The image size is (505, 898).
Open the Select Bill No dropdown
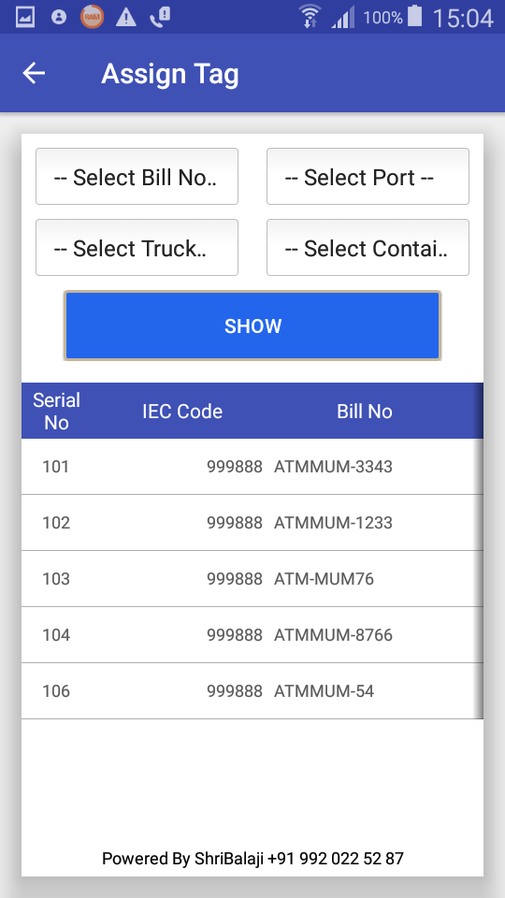137,177
